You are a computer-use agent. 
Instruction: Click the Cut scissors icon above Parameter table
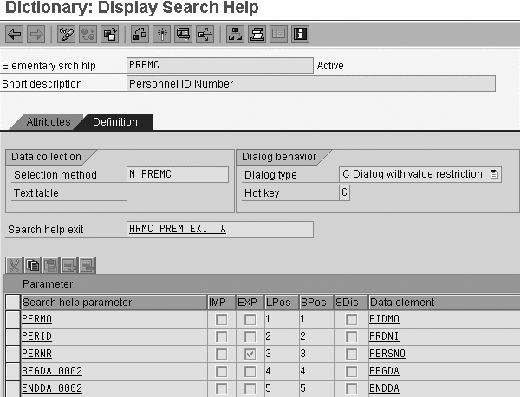pyautogui.click(x=14, y=265)
